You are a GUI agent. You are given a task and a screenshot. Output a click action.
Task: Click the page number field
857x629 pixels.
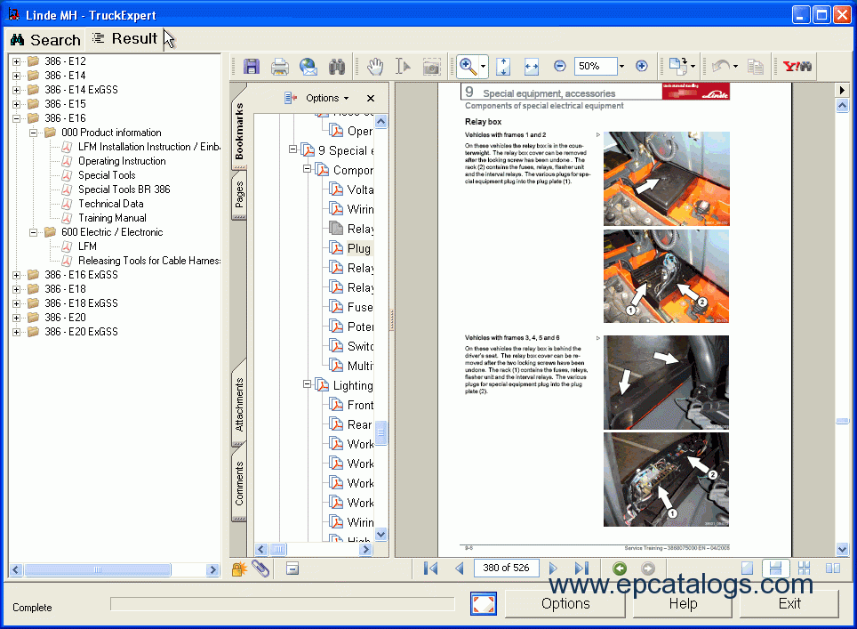(x=506, y=569)
